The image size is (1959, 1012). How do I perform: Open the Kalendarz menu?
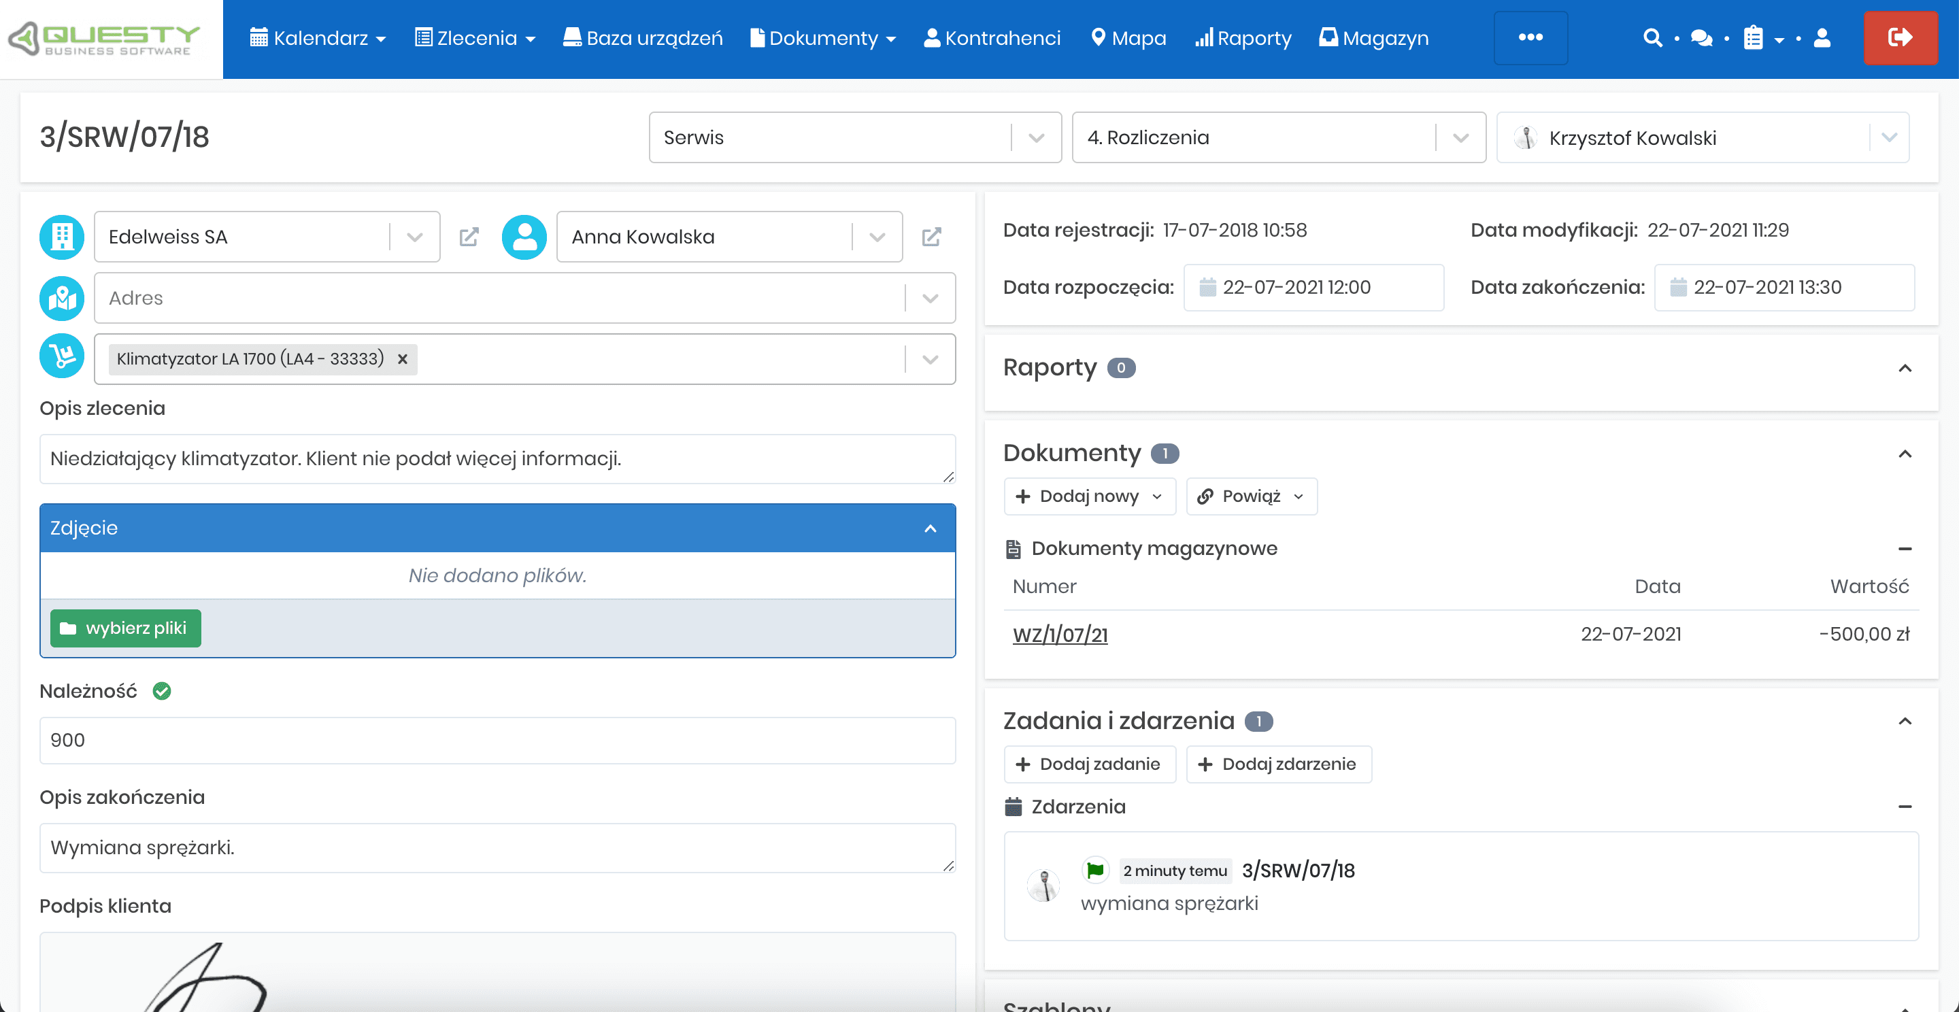(x=318, y=38)
